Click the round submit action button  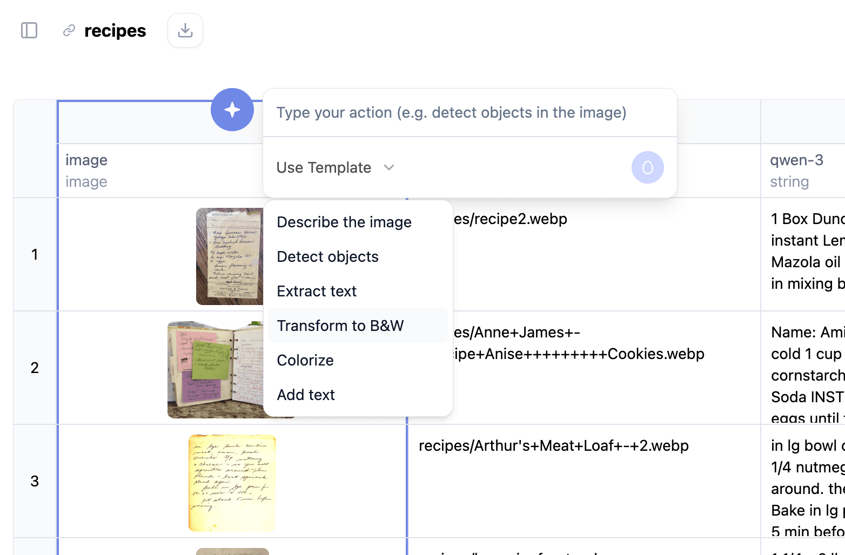coord(647,167)
